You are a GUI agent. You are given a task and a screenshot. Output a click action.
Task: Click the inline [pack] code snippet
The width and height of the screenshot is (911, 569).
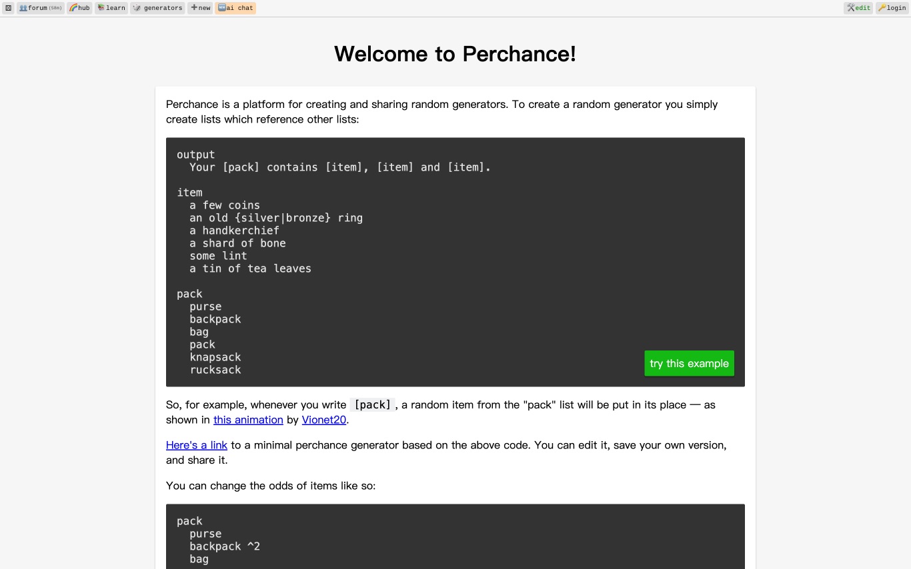pos(372,405)
